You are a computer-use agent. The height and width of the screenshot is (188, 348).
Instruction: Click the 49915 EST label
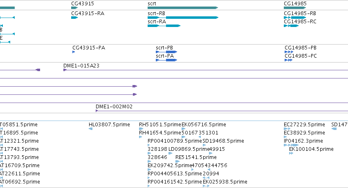pyautogui.click(x=217, y=149)
